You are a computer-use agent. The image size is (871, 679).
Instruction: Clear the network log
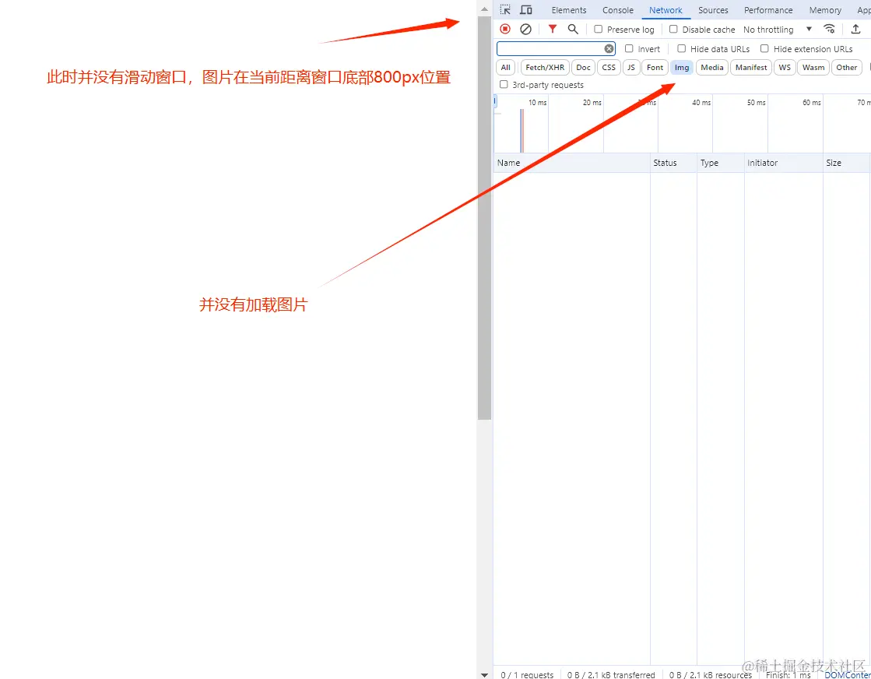point(525,29)
